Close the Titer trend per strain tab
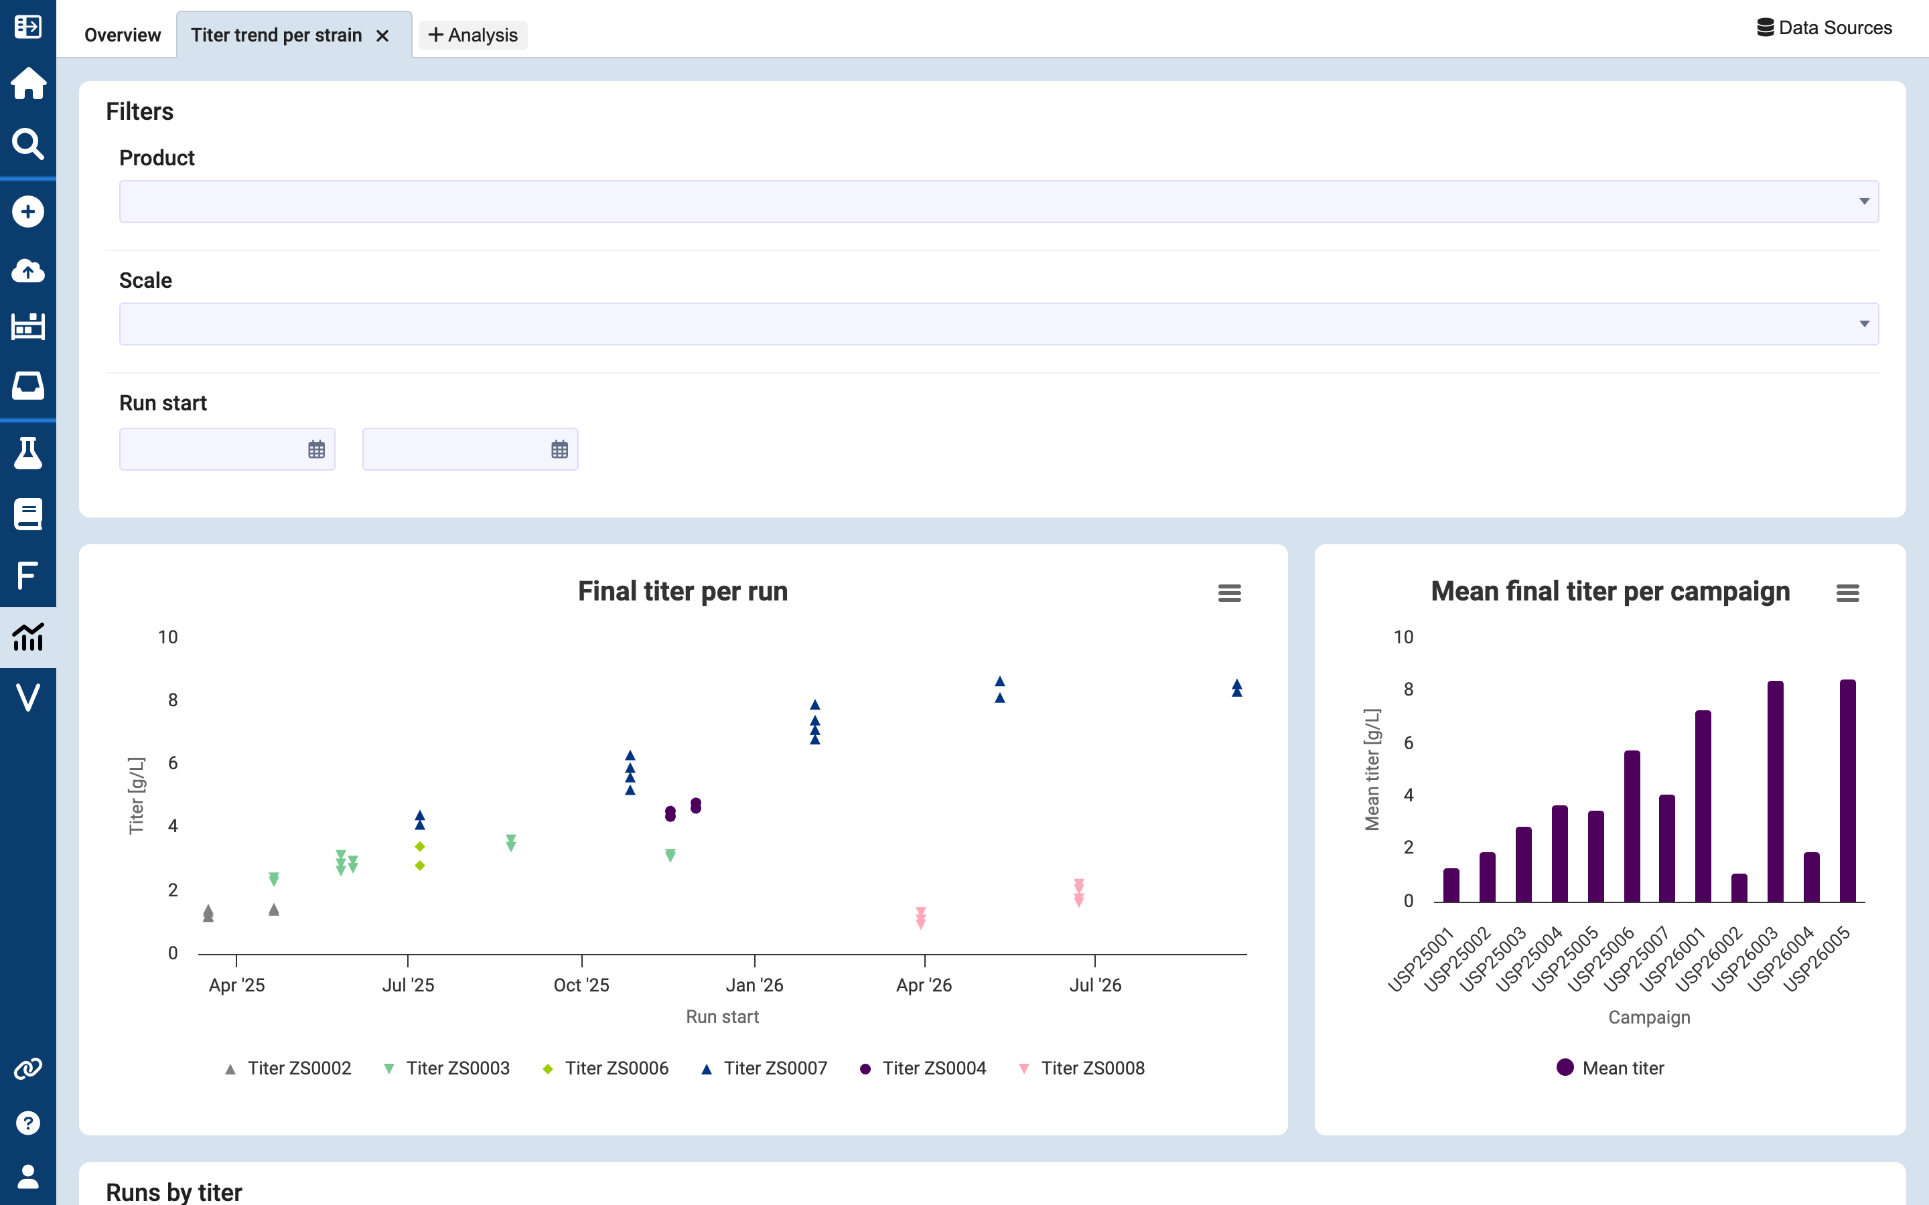The image size is (1929, 1205). click(x=382, y=36)
